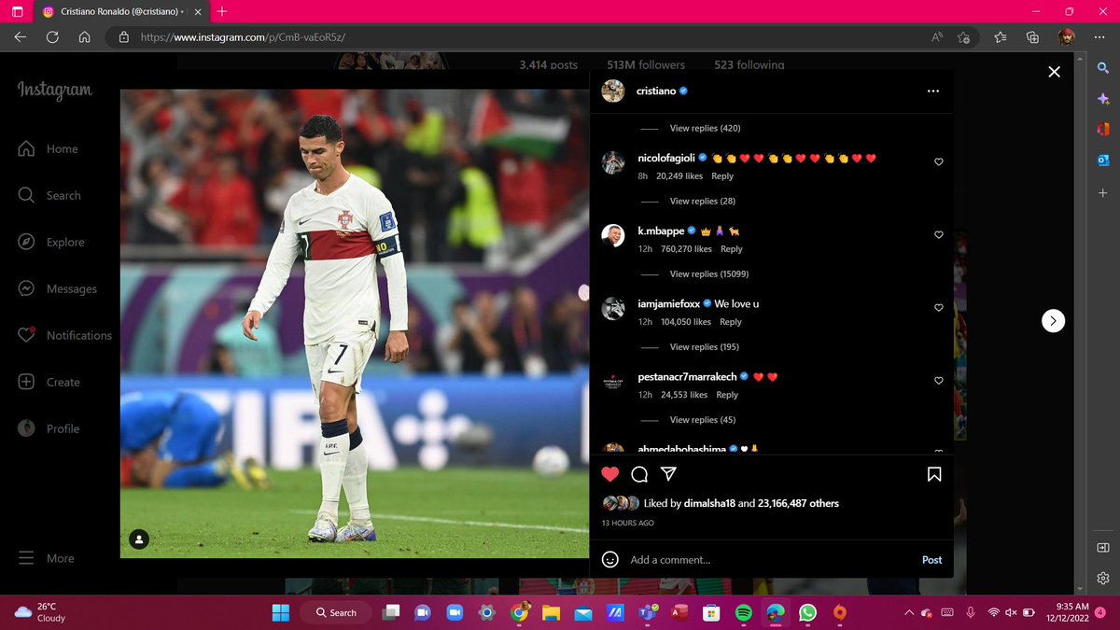Click Ronaldo's photo in the post

click(x=355, y=324)
